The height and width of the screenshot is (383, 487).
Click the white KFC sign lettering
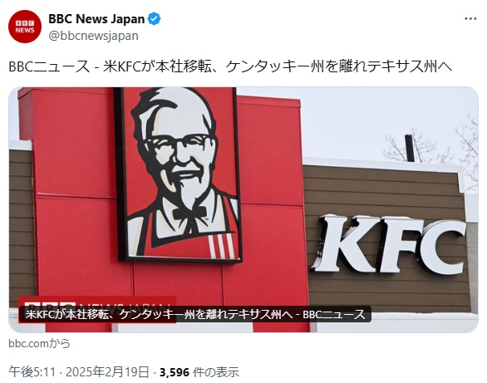coord(389,245)
